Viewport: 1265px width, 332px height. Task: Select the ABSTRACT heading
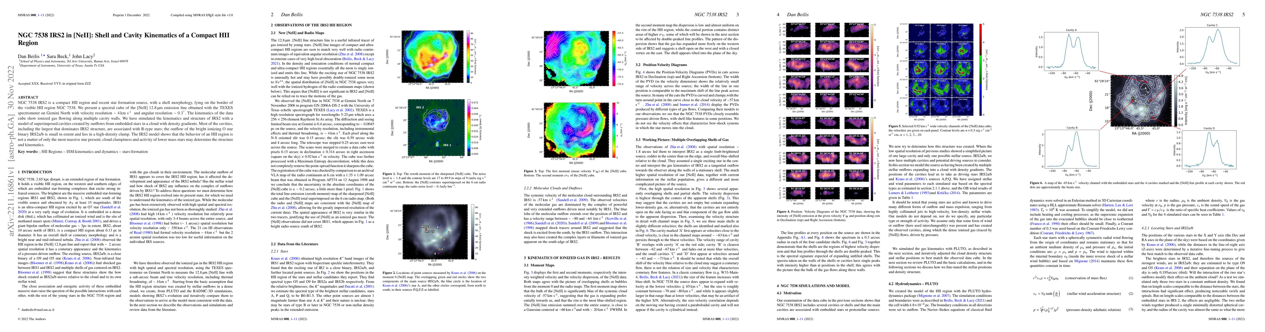(x=28, y=98)
